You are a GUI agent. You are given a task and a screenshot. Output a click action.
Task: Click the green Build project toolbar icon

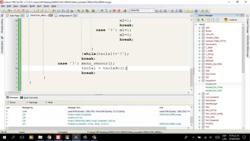click(79, 11)
